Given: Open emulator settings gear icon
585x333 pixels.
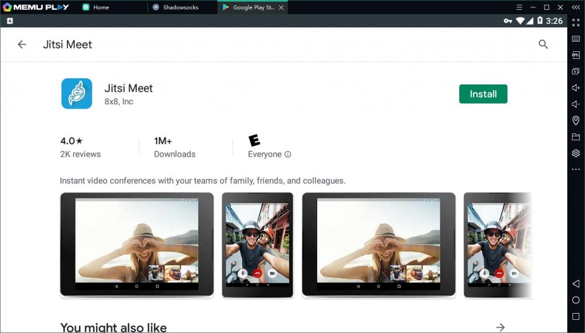Looking at the screenshot, I should (576, 153).
